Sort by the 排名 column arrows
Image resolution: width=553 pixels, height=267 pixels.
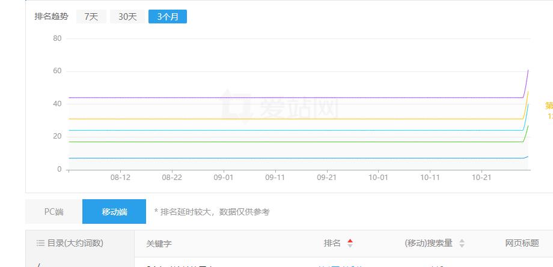pos(350,243)
